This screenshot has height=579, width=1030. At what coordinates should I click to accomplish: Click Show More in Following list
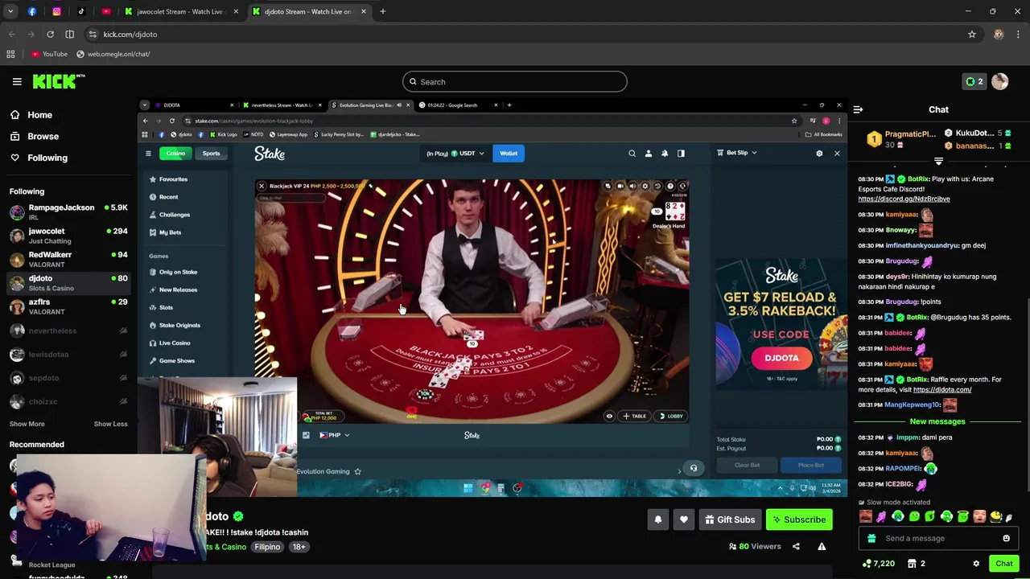[x=27, y=424]
